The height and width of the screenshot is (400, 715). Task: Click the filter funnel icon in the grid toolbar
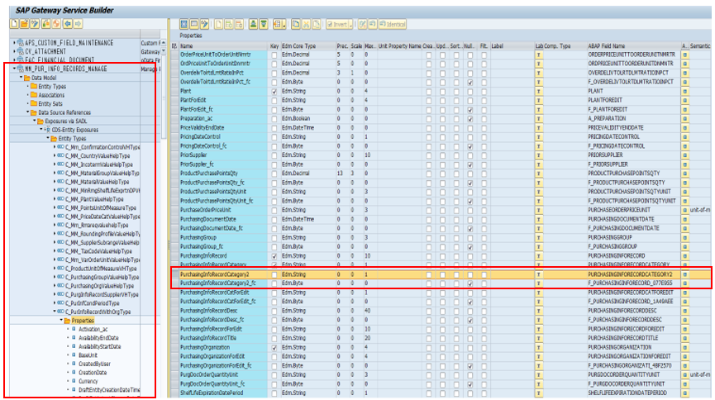(x=264, y=24)
